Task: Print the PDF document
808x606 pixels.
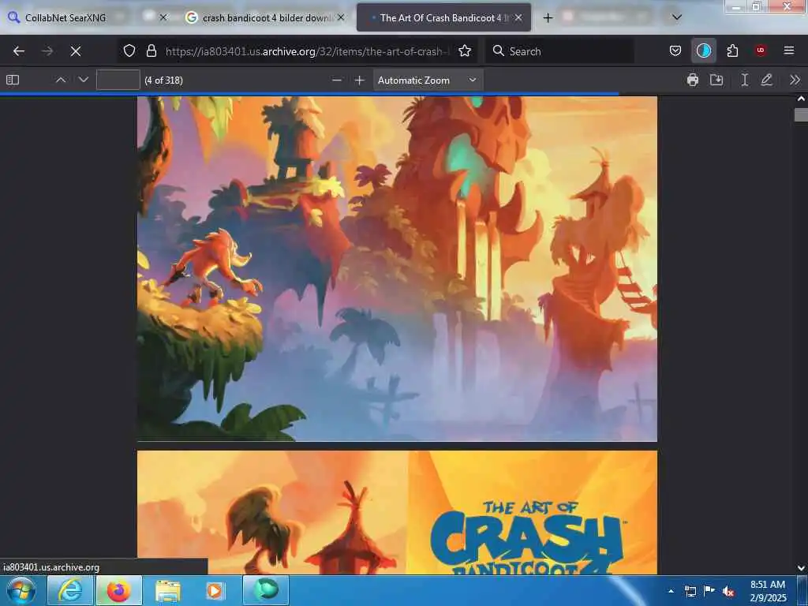Action: (x=693, y=80)
